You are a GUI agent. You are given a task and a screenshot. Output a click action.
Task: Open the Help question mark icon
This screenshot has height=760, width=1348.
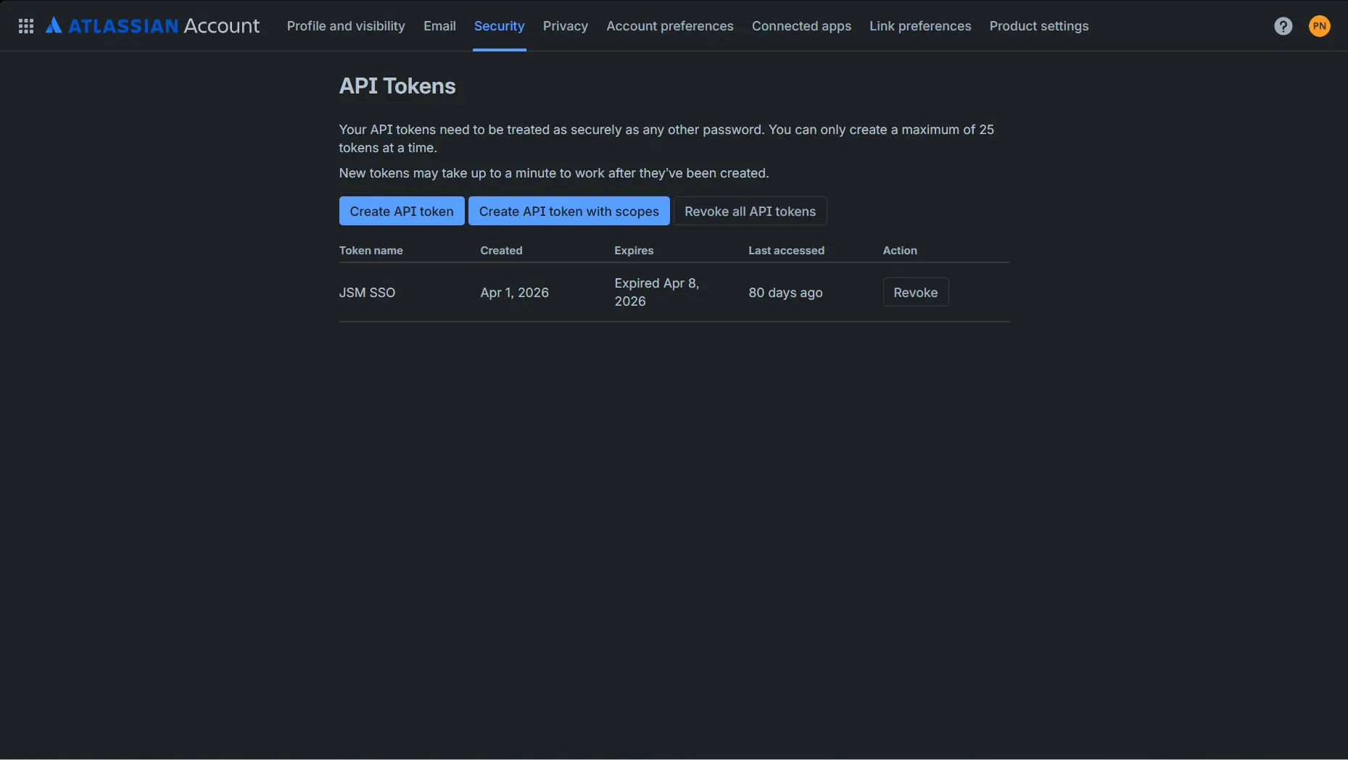(1283, 26)
